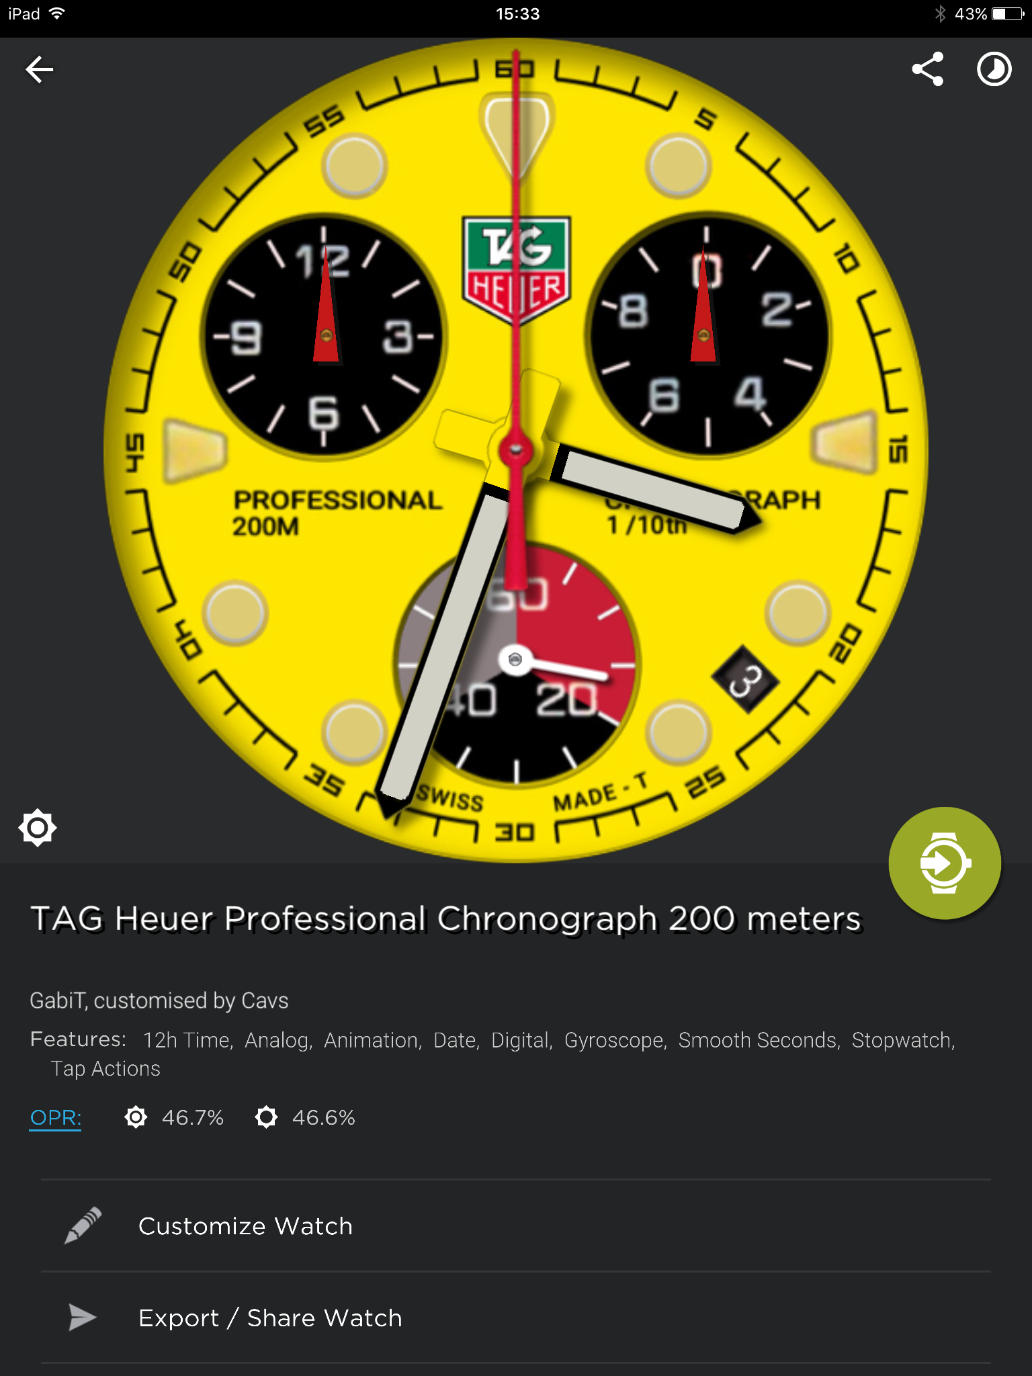Image resolution: width=1032 pixels, height=1376 pixels.
Task: Open the share icon at top
Action: (927, 69)
